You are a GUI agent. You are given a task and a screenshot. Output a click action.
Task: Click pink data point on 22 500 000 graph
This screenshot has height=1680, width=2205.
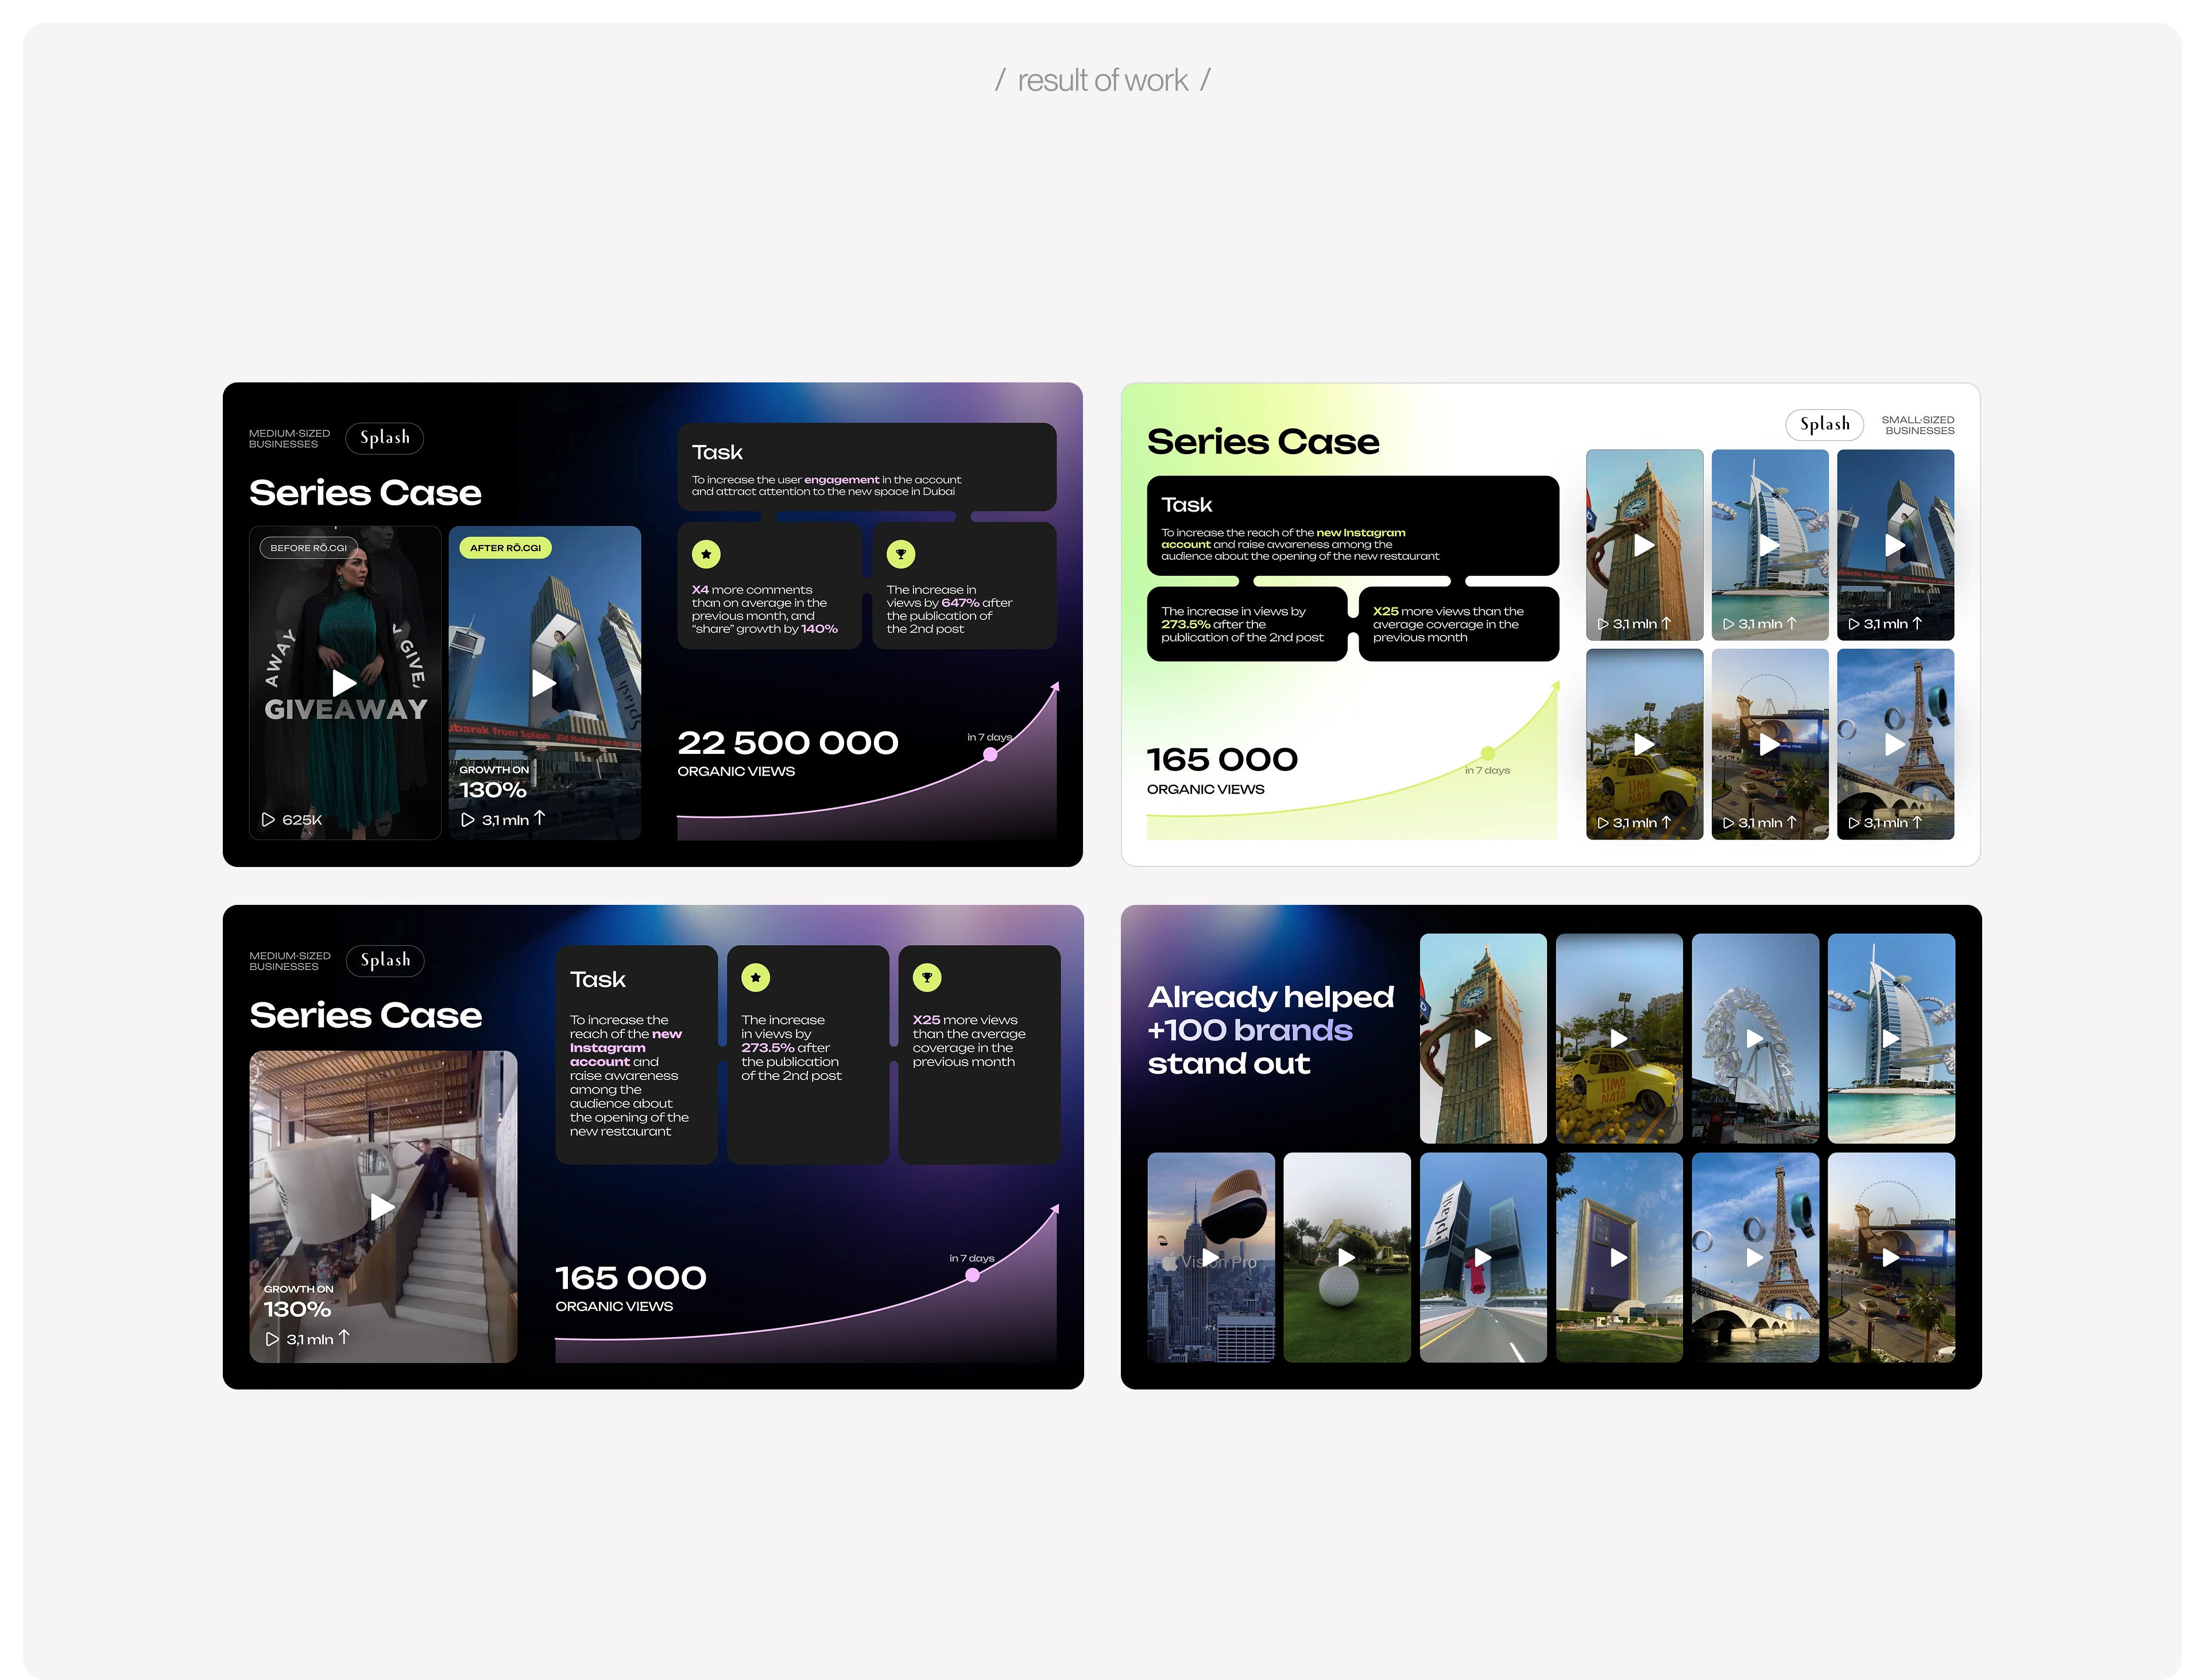click(990, 755)
